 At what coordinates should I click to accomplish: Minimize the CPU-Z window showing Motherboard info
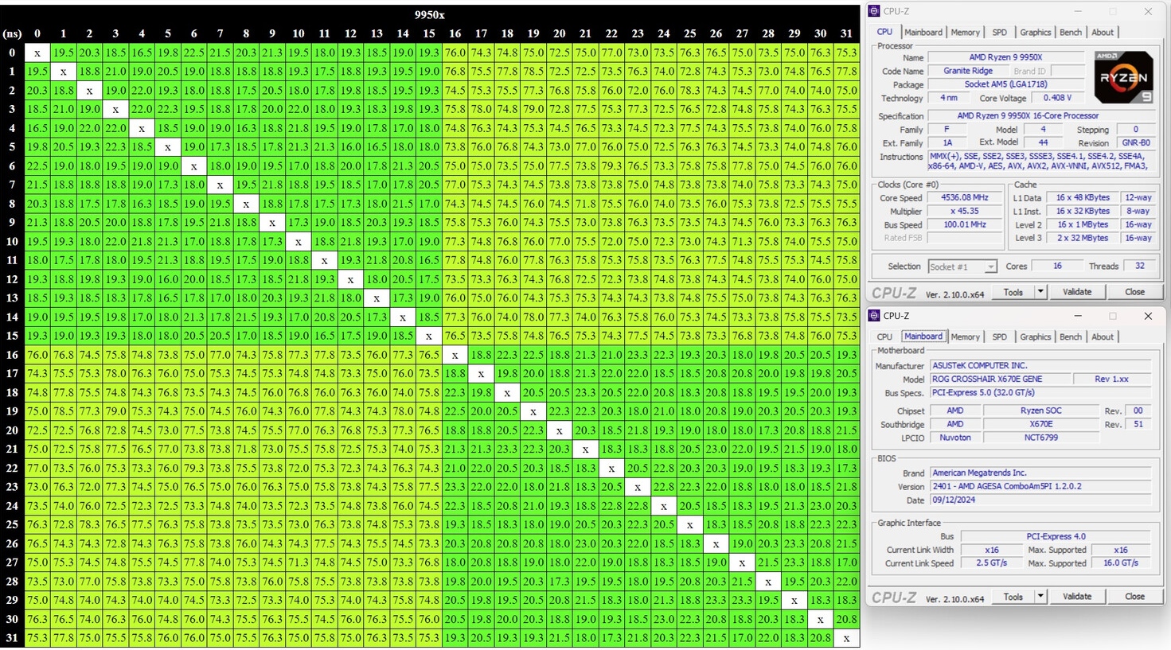[x=1078, y=317]
